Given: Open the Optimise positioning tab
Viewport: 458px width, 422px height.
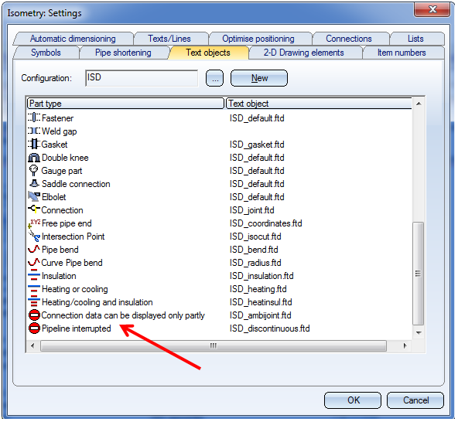Looking at the screenshot, I should (x=258, y=39).
